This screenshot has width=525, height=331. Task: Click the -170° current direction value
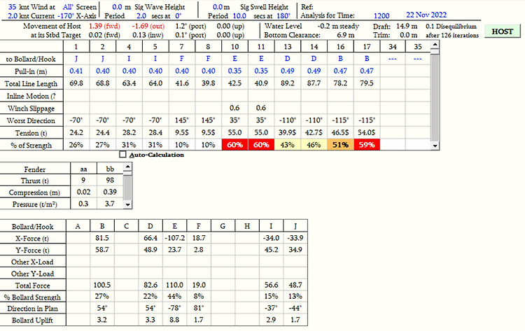66,15
